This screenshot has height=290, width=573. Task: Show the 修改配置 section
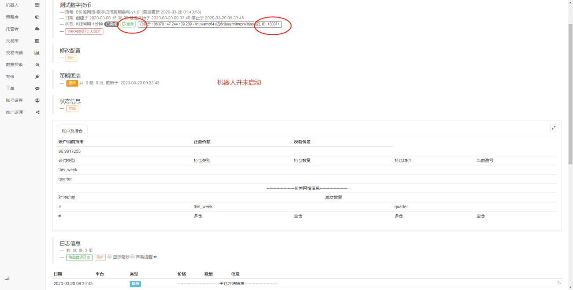pos(71,58)
